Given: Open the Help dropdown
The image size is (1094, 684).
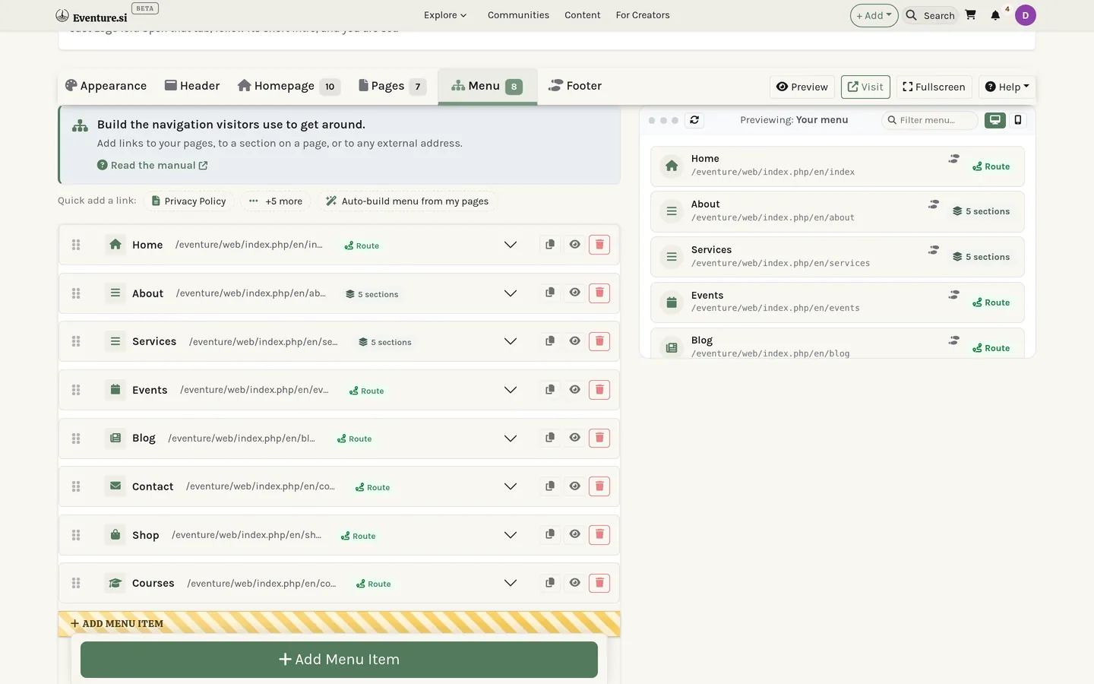Looking at the screenshot, I should pyautogui.click(x=1007, y=87).
